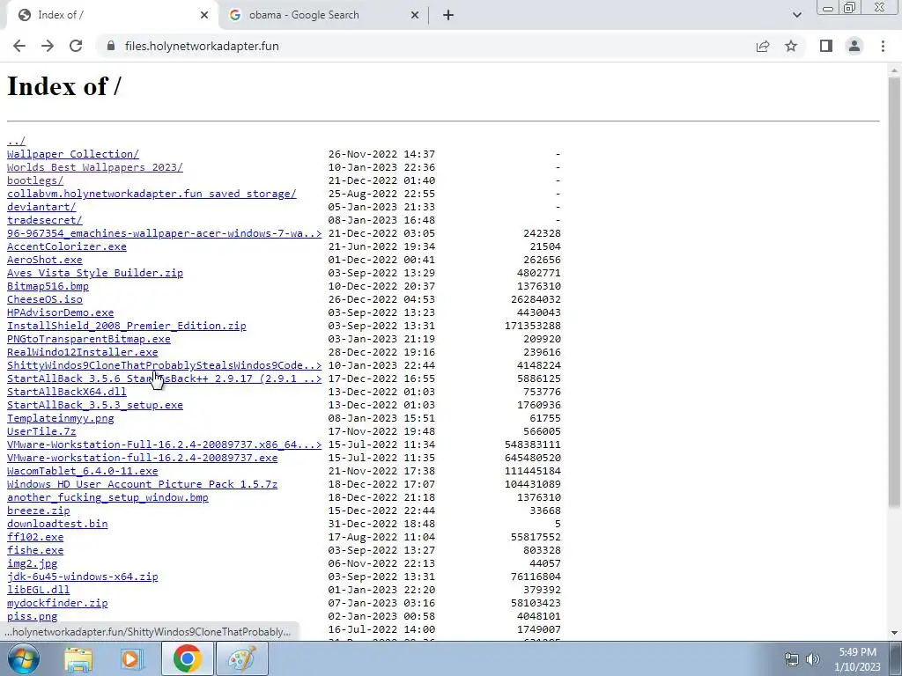Image resolution: width=902 pixels, height=676 pixels.
Task: Download downloadtest.bin
Action: click(x=57, y=525)
